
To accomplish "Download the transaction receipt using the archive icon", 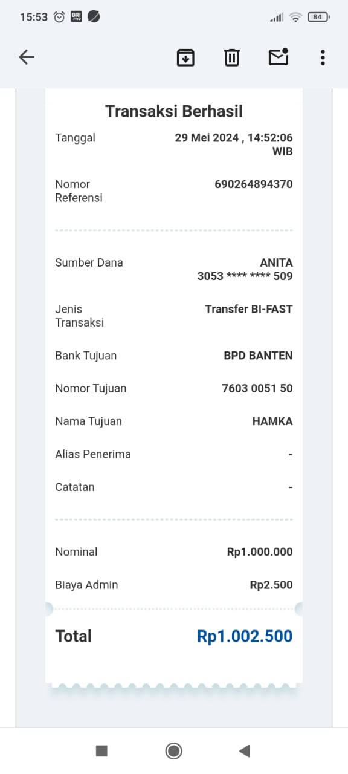I will point(185,57).
